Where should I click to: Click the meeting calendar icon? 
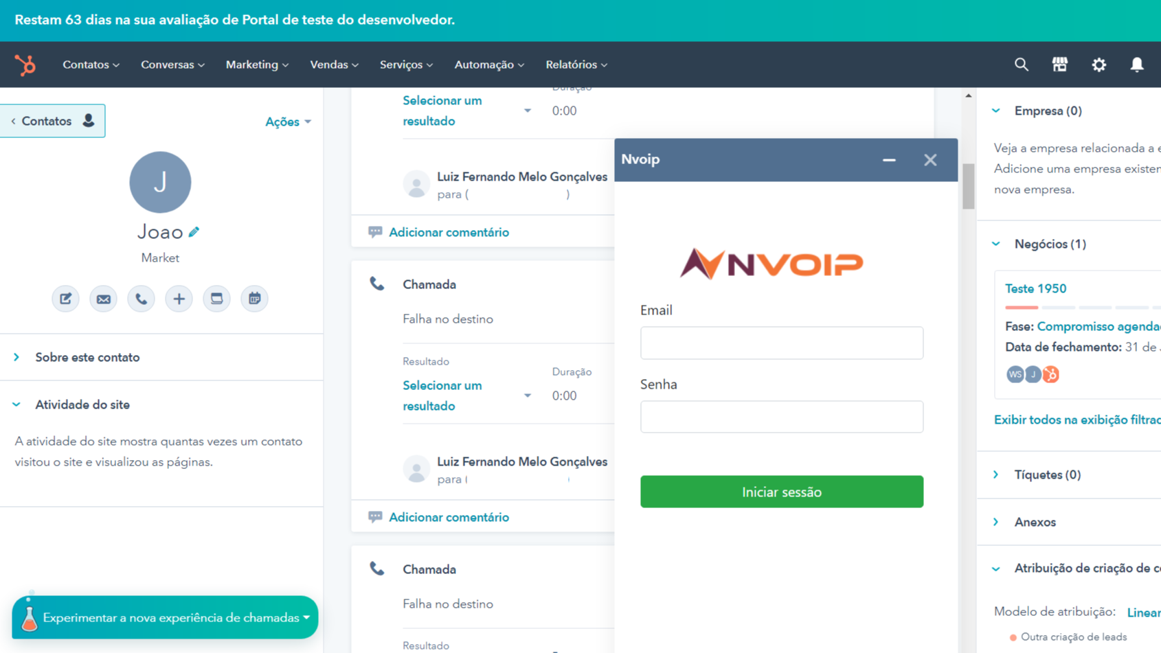(254, 299)
